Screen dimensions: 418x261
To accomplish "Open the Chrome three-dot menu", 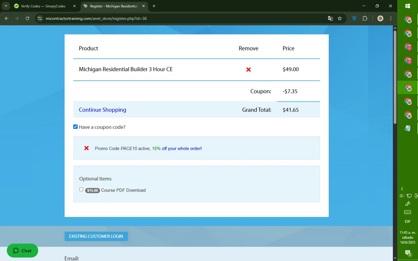I will tap(391, 18).
